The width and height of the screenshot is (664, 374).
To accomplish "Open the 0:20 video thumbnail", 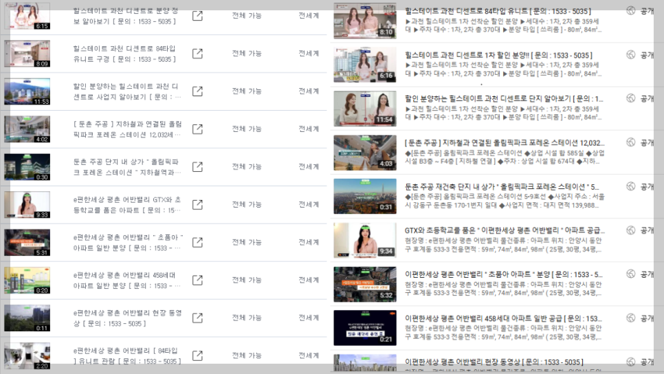I will pos(27,280).
